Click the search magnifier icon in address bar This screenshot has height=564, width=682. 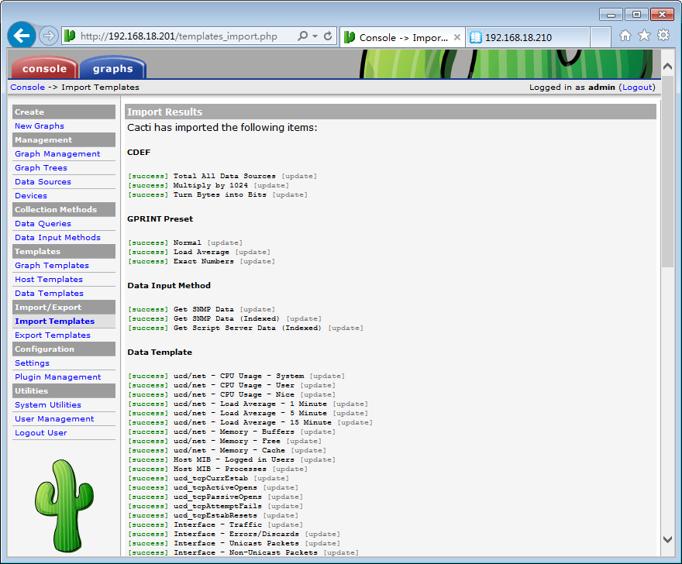(303, 36)
